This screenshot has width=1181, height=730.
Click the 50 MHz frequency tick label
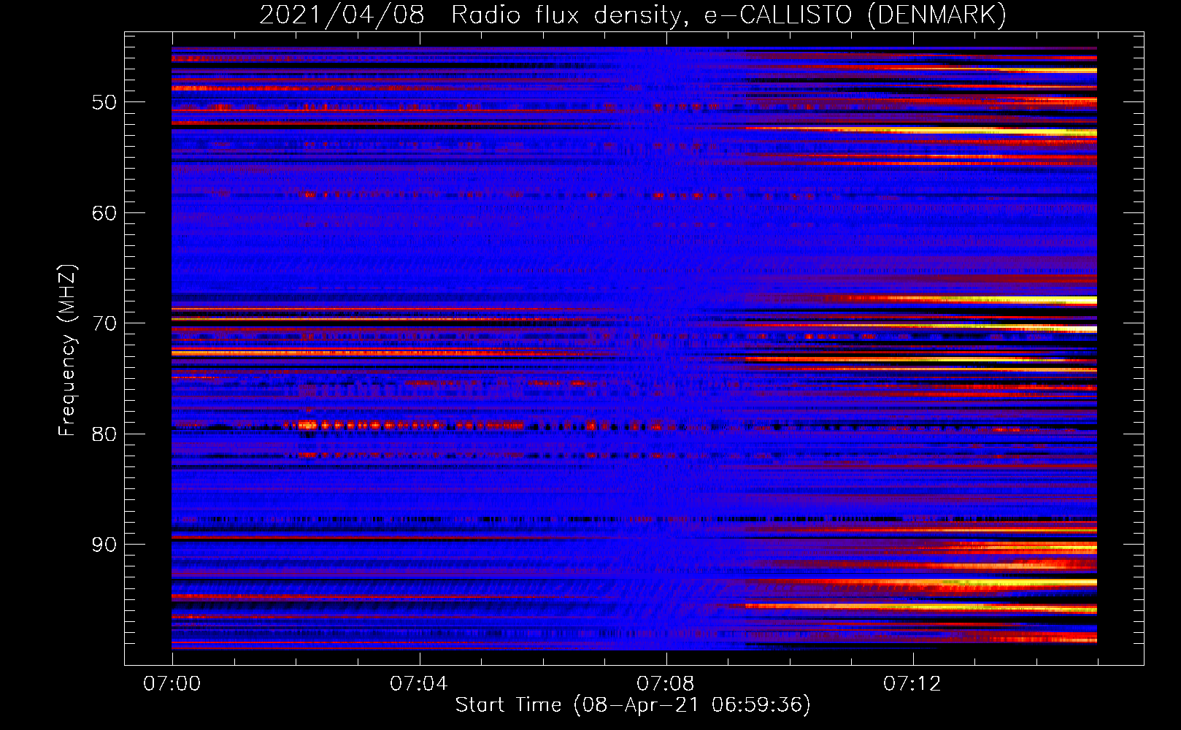[104, 102]
